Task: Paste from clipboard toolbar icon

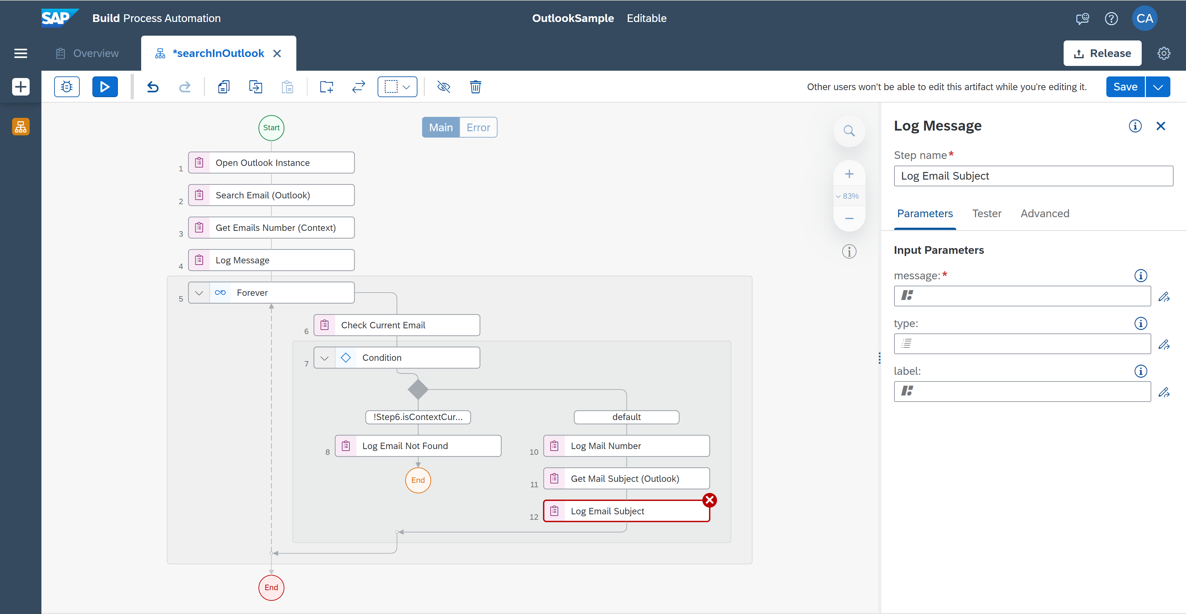Action: (287, 87)
